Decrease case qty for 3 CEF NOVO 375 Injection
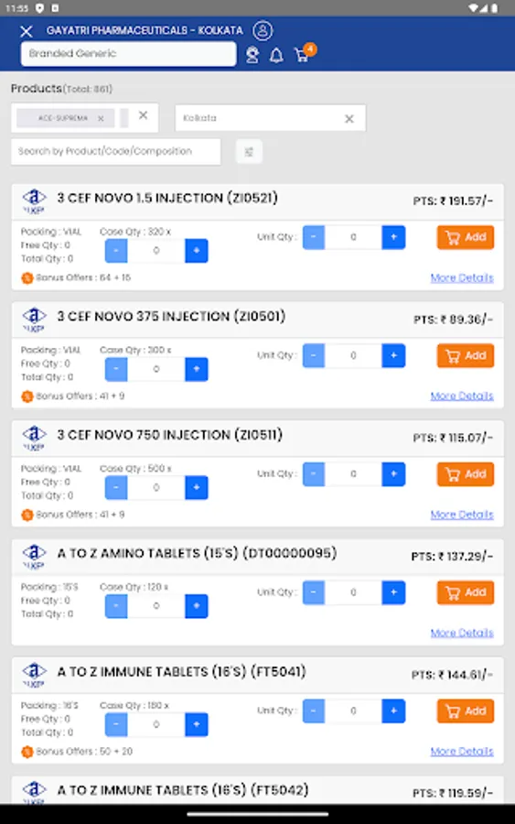 coord(116,369)
